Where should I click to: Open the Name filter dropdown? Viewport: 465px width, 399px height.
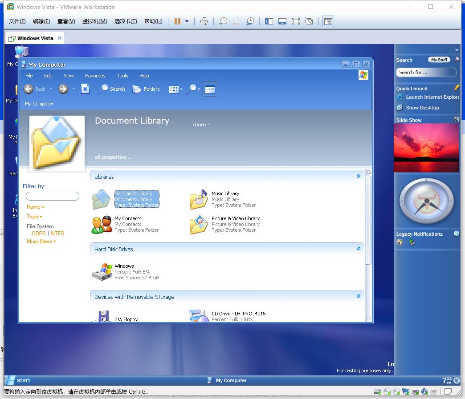36,207
